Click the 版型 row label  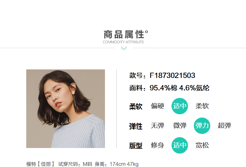tap(136, 146)
